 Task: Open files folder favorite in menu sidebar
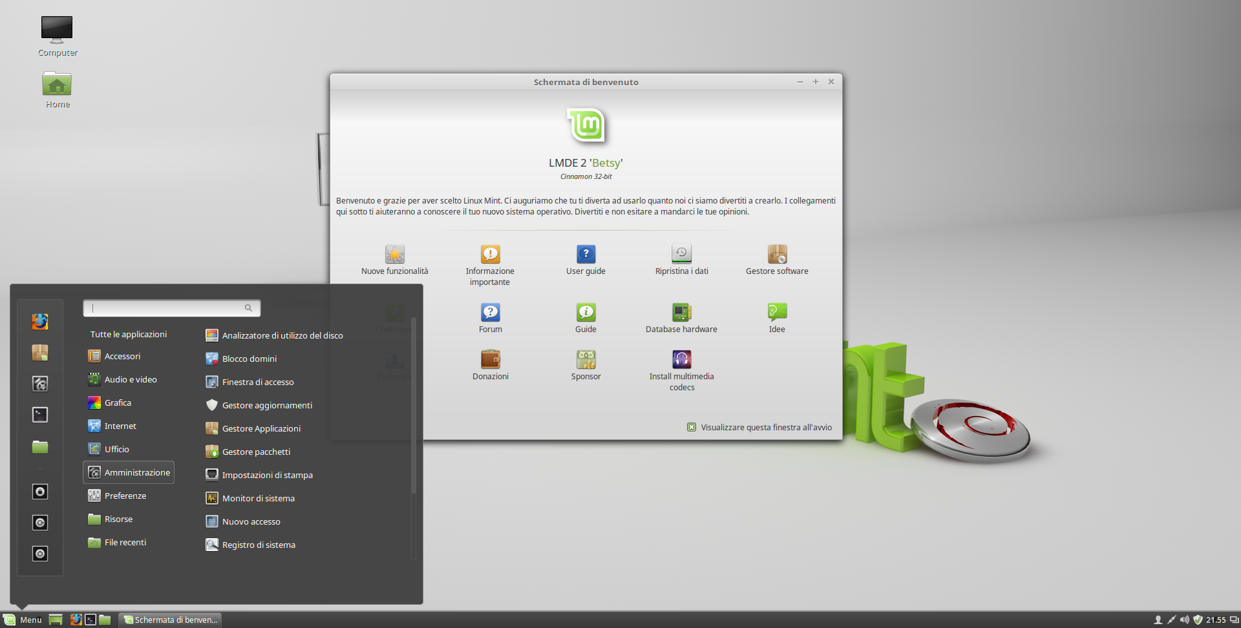tap(40, 446)
